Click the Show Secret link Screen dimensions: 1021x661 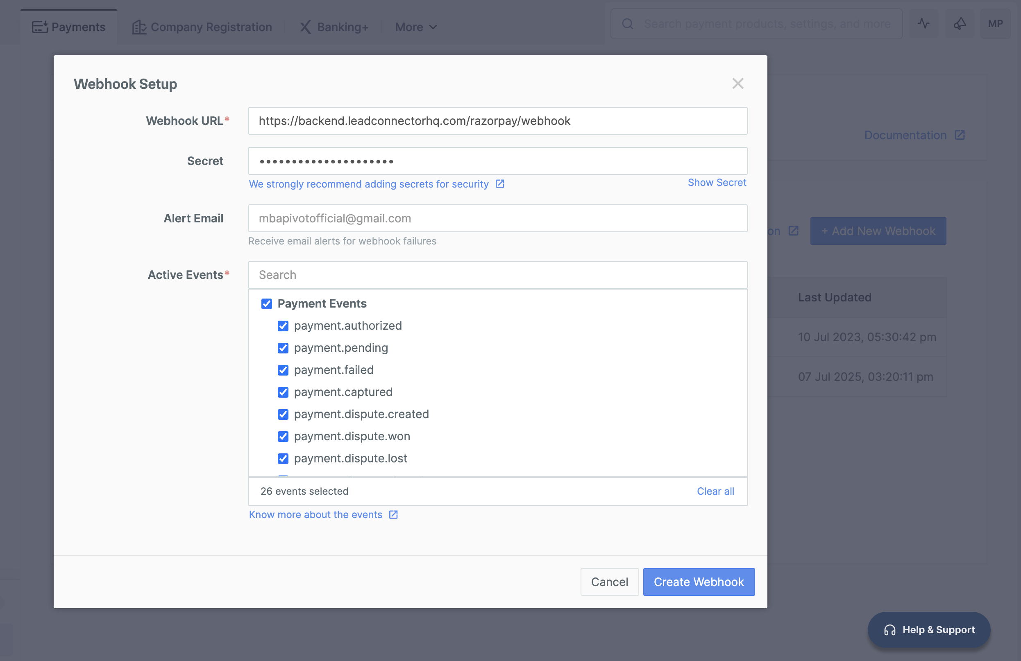717,183
